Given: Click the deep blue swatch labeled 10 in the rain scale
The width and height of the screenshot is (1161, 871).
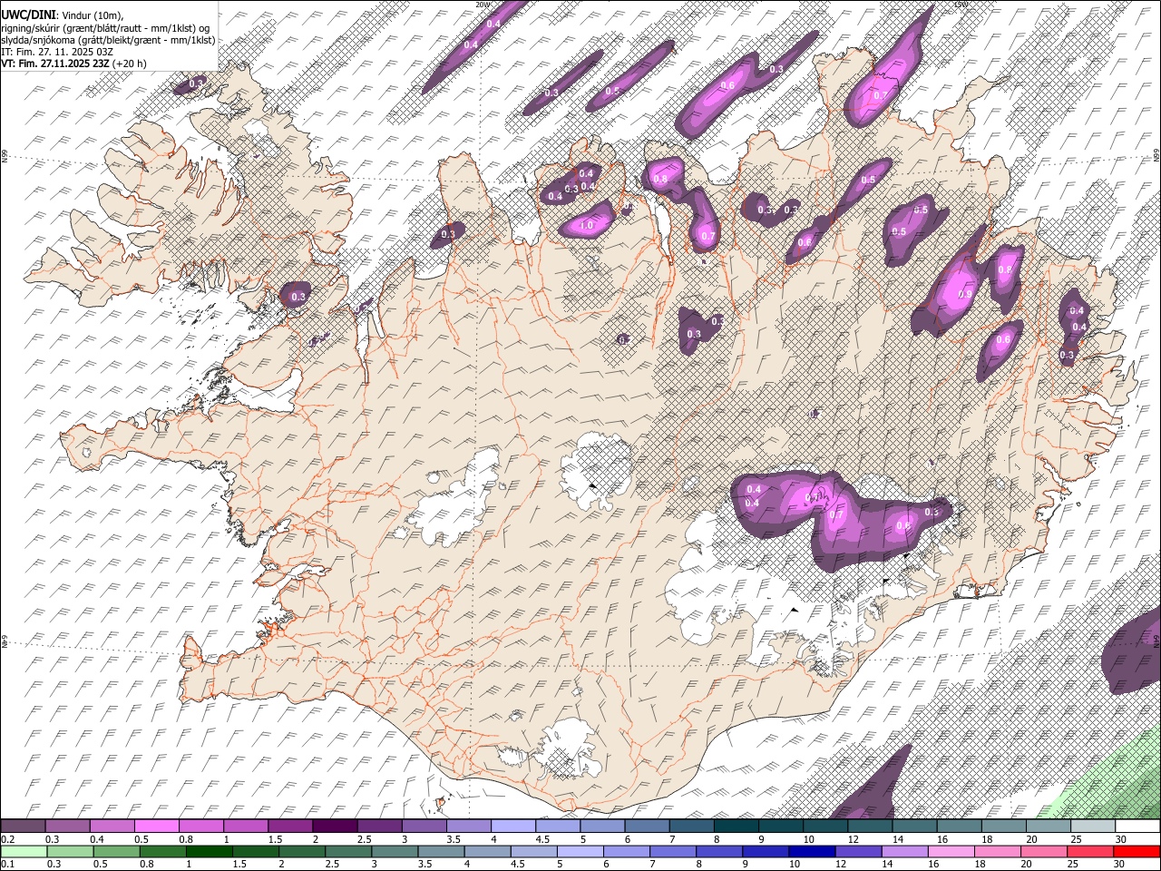Looking at the screenshot, I should tap(812, 851).
